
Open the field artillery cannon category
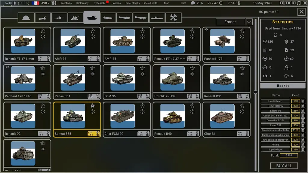click(x=43, y=18)
